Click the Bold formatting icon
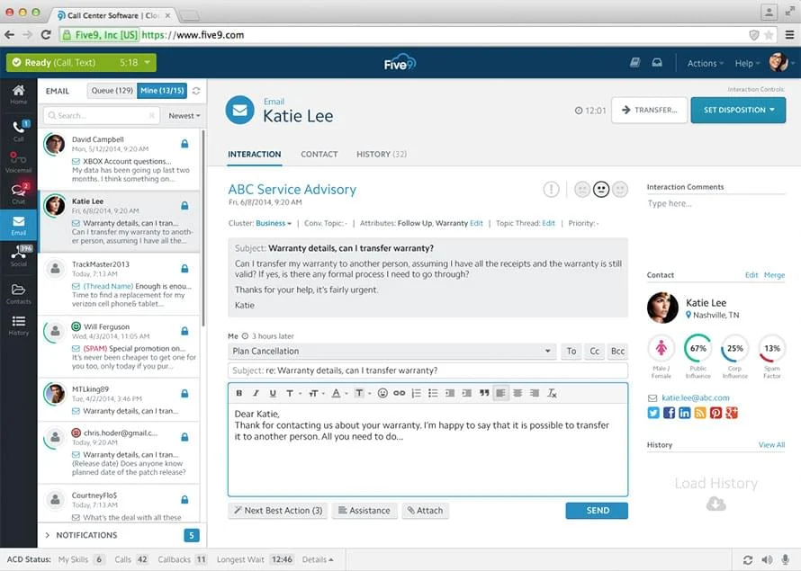 coord(238,393)
